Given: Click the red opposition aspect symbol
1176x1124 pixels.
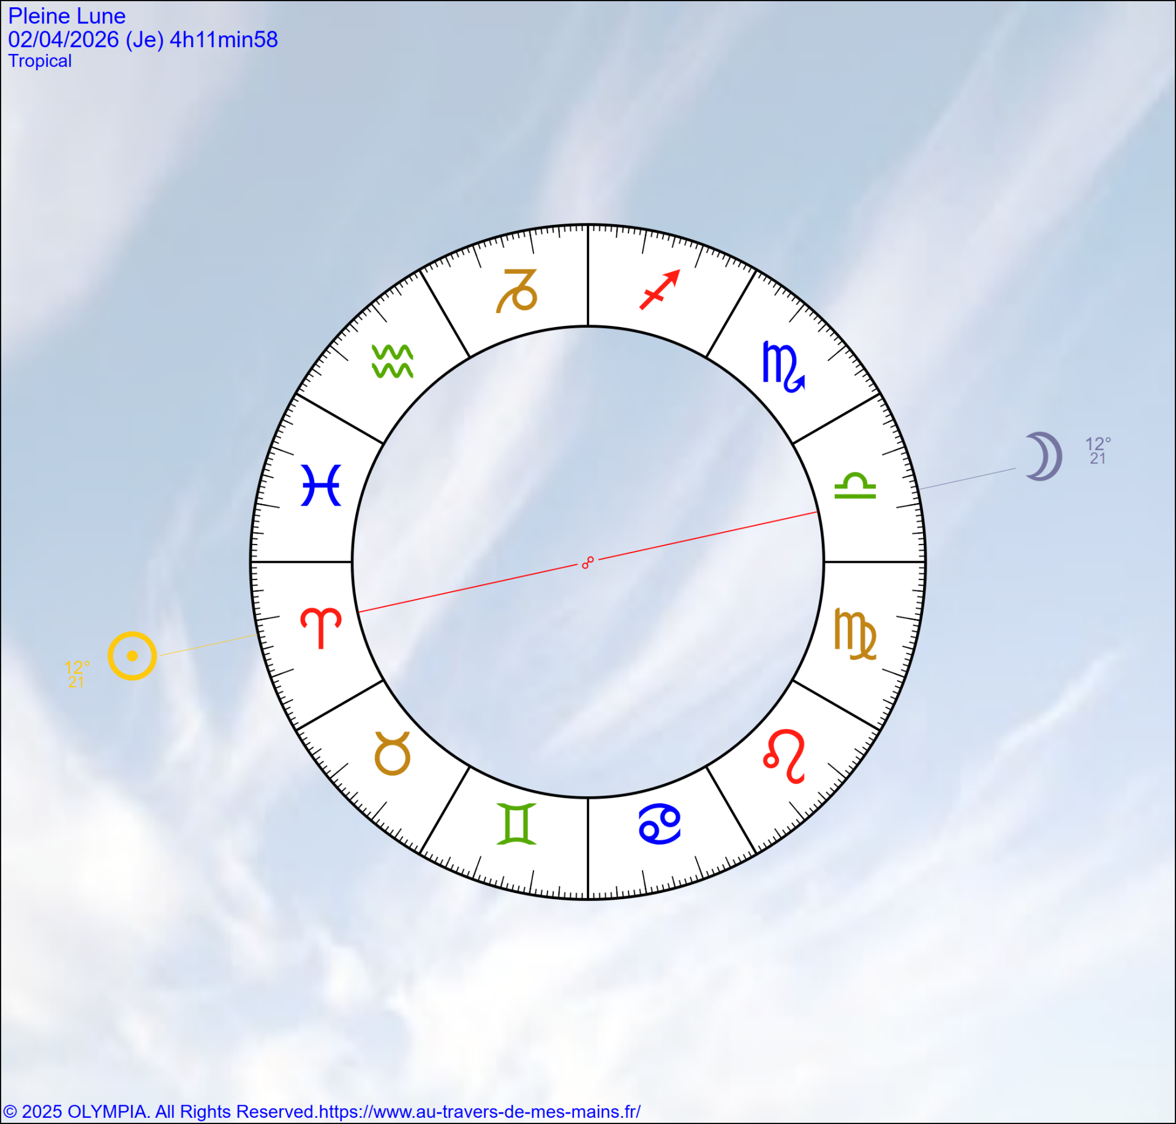Looking at the screenshot, I should pyautogui.click(x=588, y=562).
